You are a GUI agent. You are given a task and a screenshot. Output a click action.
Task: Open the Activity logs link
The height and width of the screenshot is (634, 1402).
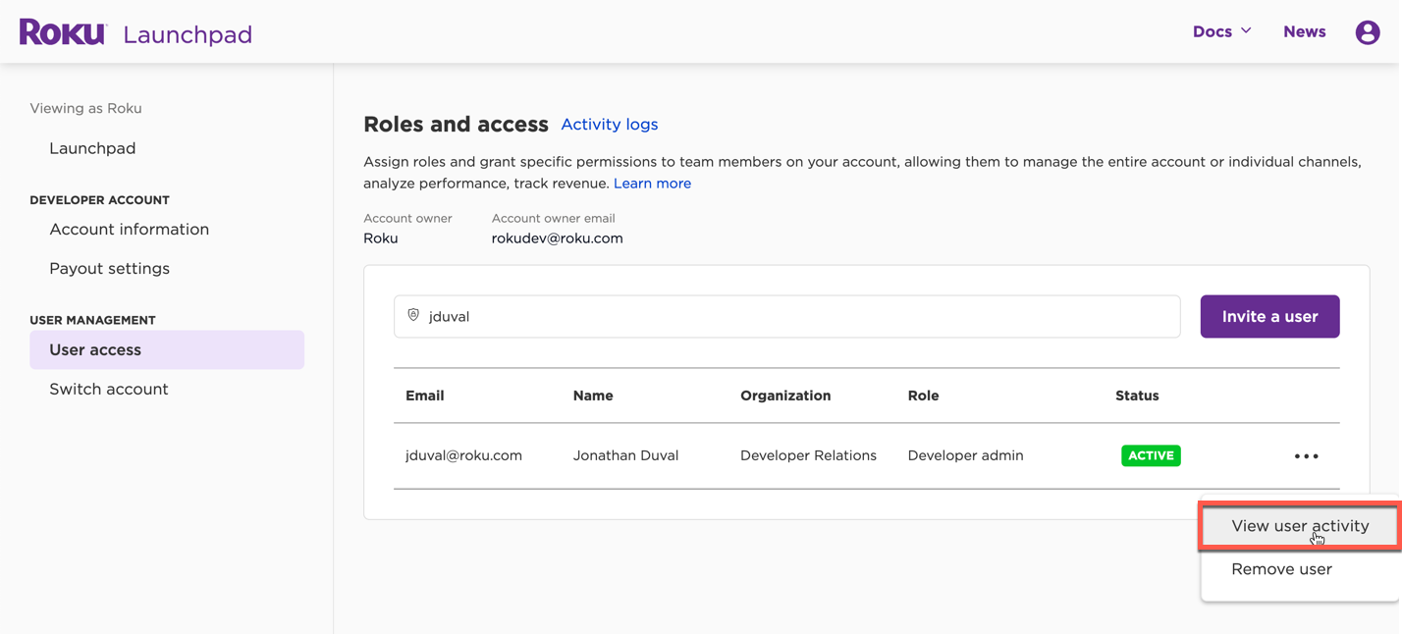point(609,125)
